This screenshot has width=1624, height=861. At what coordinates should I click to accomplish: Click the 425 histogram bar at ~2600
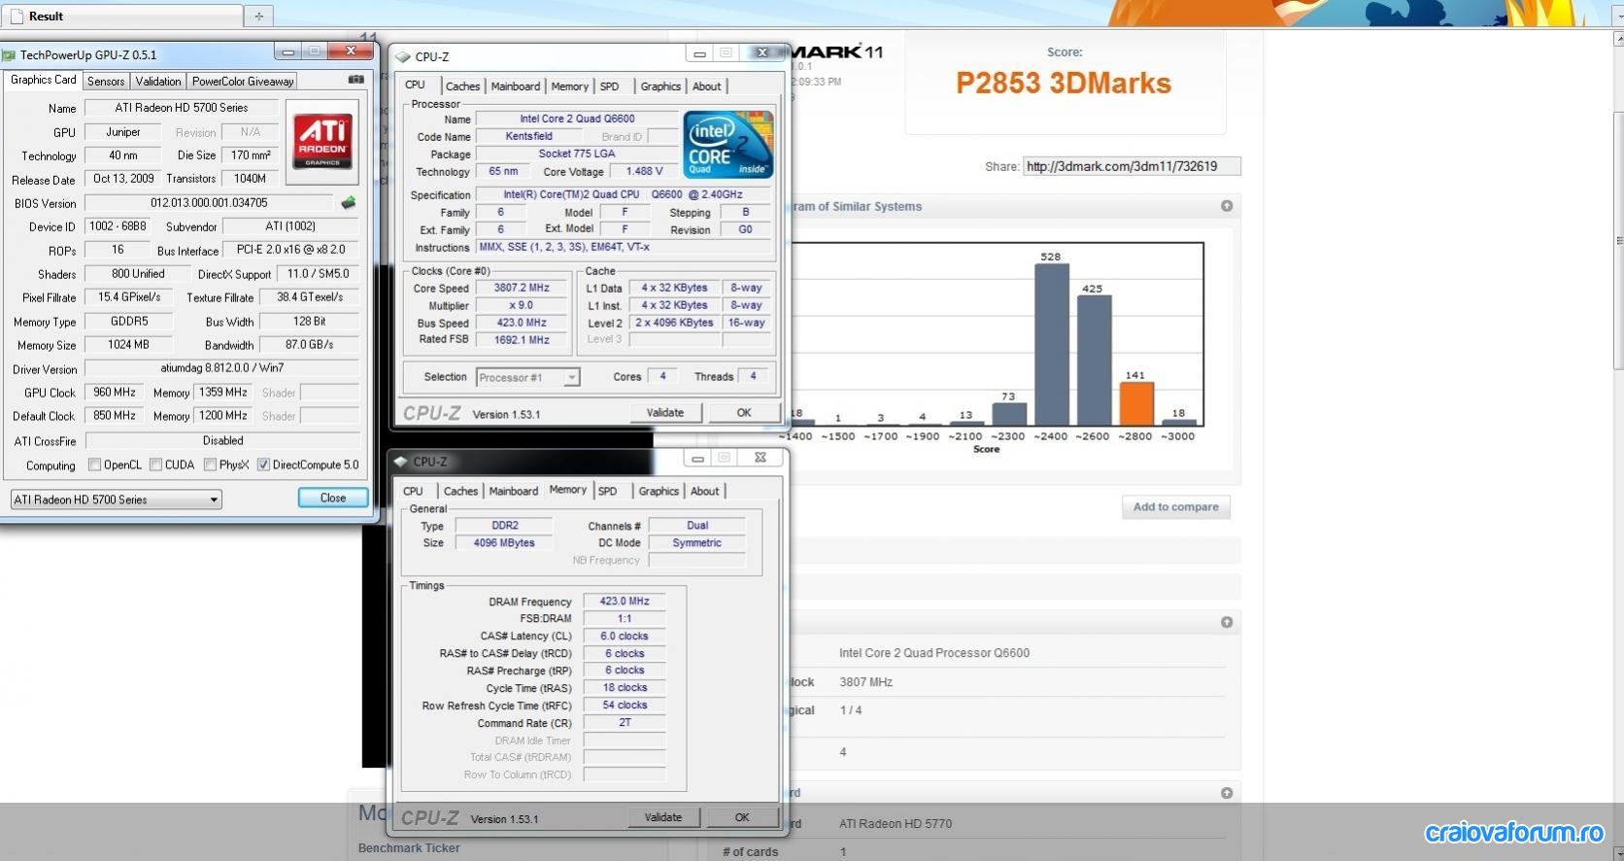pyautogui.click(x=1094, y=361)
